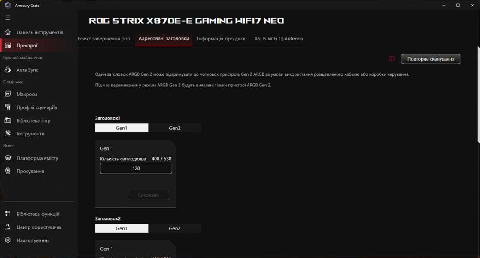This screenshot has width=480, height=258.
Task: Click the Заголовок1 label
Action: click(107, 118)
